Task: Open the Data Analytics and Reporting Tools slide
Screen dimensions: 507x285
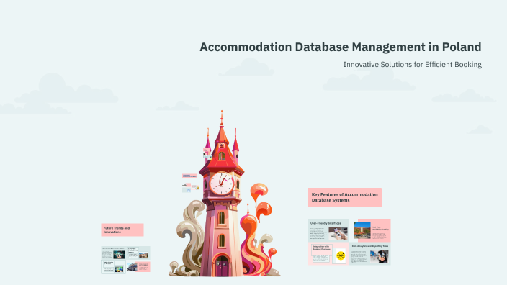Action: (x=370, y=254)
